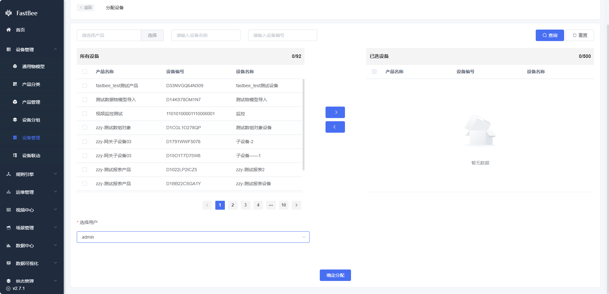This screenshot has height=294, width=609.
Task: Open 产品管理 in the sidebar
Action: coord(31,102)
